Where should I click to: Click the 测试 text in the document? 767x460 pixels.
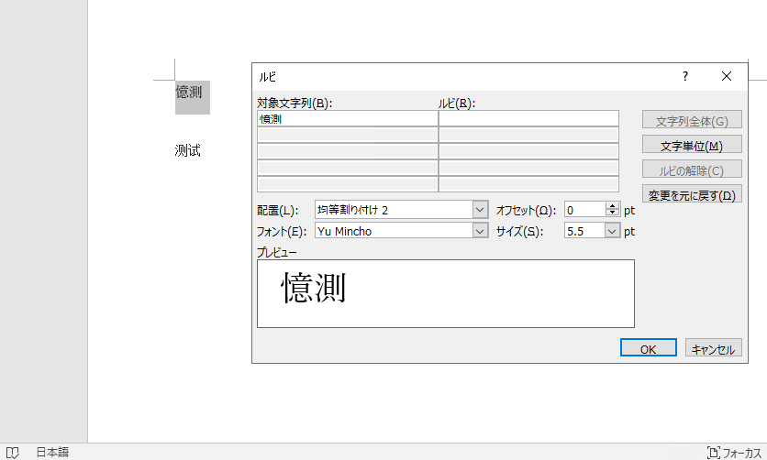coord(188,150)
